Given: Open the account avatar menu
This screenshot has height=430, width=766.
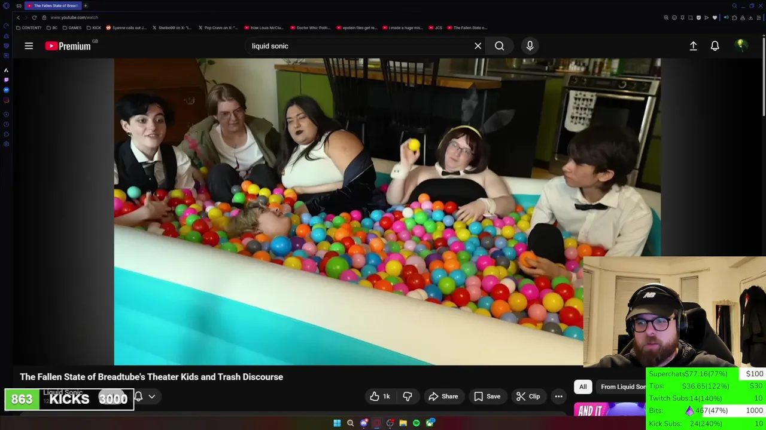Looking at the screenshot, I should (x=741, y=46).
